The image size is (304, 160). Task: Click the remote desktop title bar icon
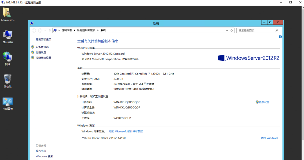click(x=3, y=3)
